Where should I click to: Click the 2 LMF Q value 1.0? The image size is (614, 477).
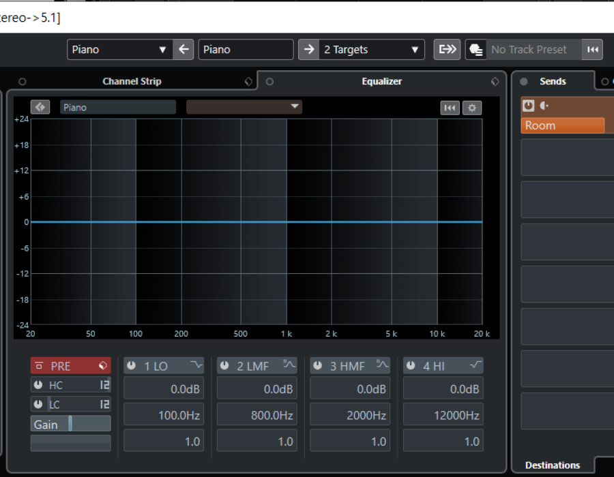tap(257, 441)
